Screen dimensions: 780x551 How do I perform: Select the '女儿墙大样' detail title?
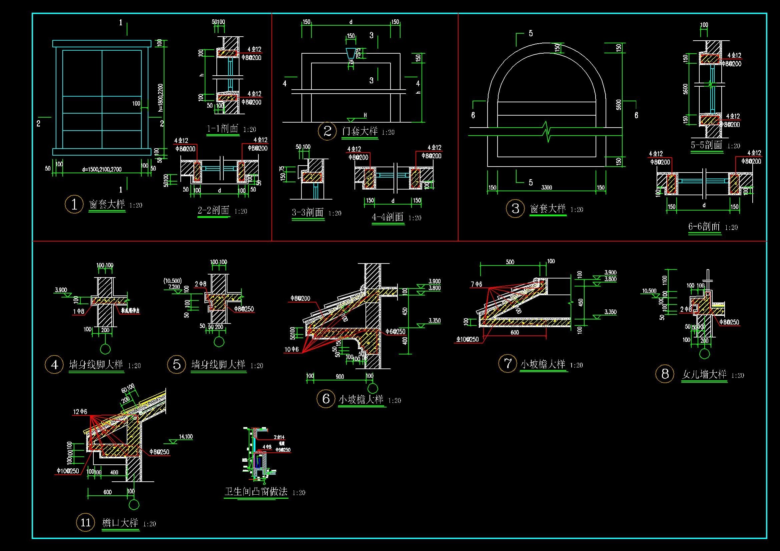pyautogui.click(x=704, y=374)
